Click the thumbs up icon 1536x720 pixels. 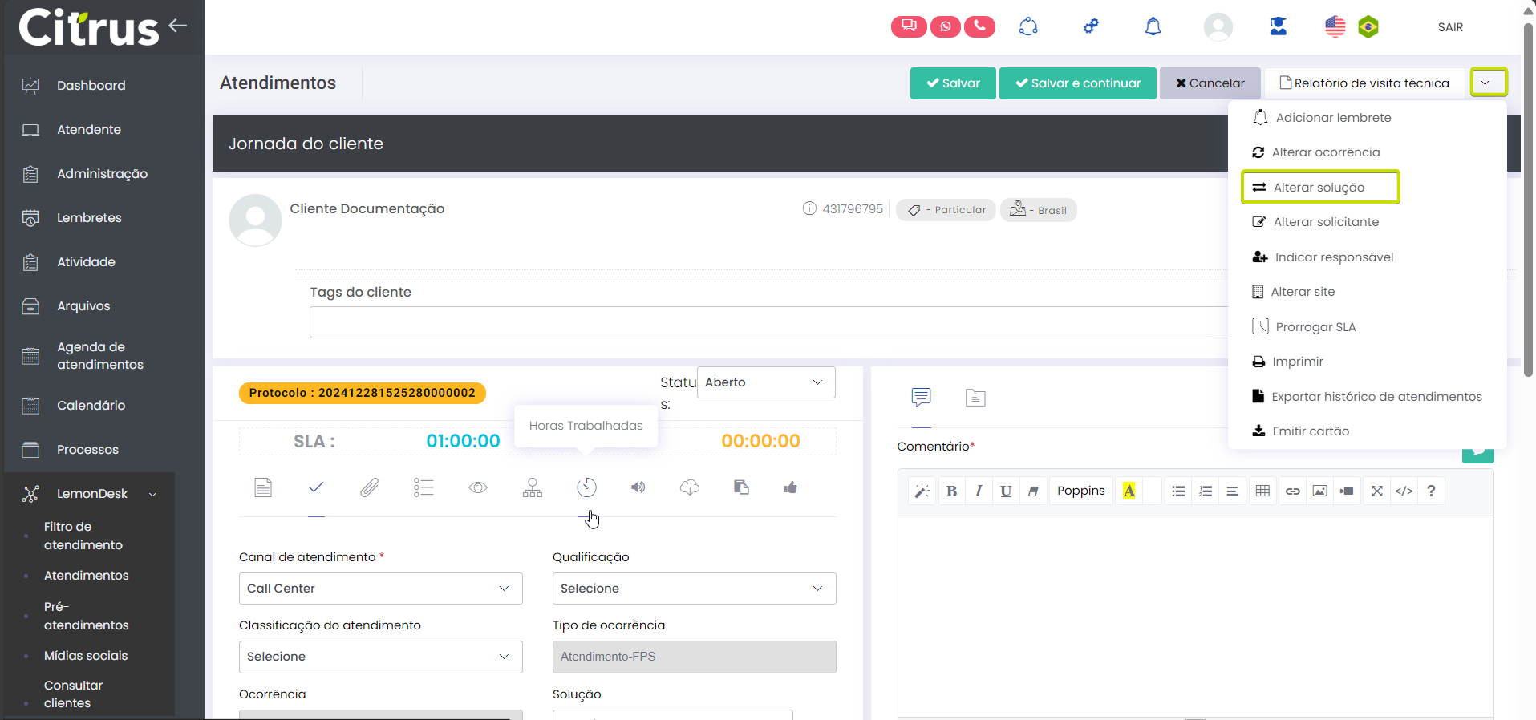[790, 487]
